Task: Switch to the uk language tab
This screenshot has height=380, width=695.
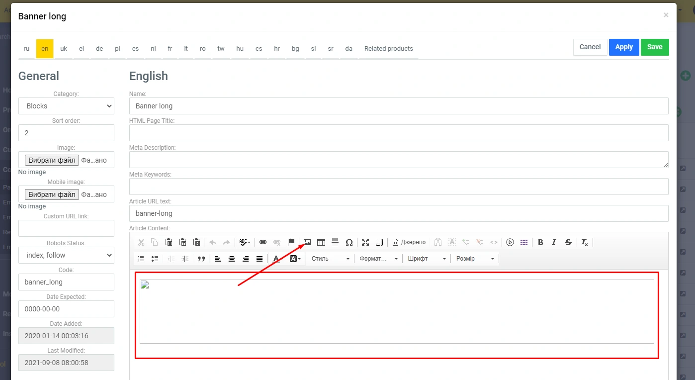Action: [64, 49]
